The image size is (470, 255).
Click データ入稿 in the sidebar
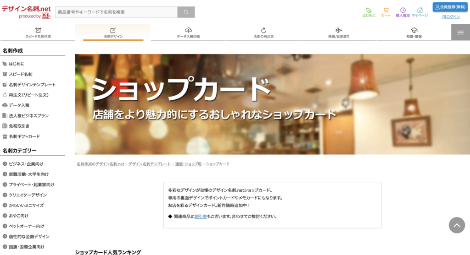pyautogui.click(x=19, y=105)
